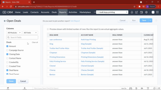Click the Zoho CRM logo

[8, 12]
